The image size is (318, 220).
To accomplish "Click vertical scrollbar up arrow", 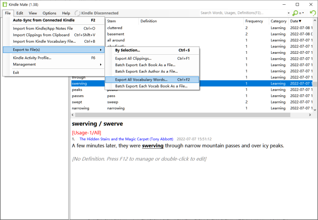I will [315, 21].
